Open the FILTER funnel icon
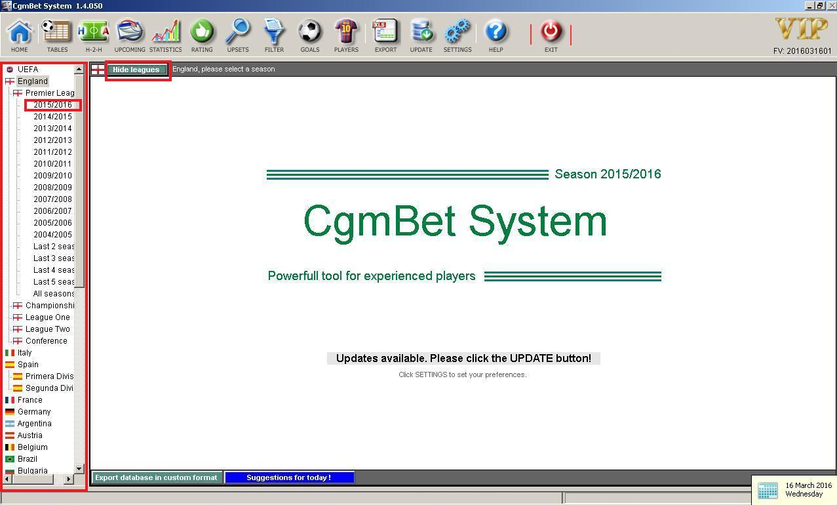 click(x=274, y=35)
